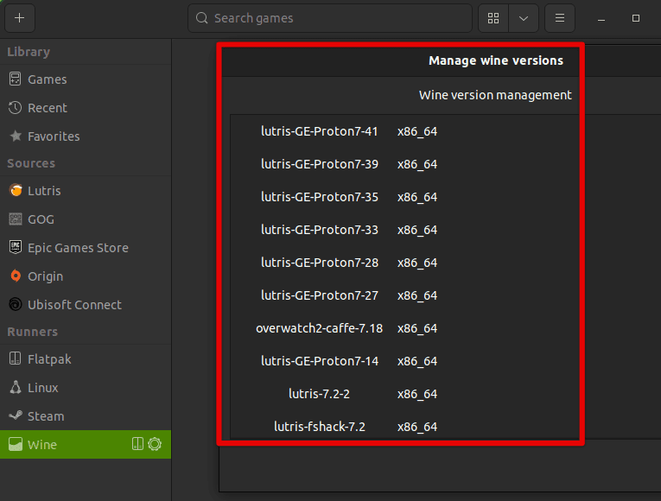661x501 pixels.
Task: Open the Favorites section
Action: coord(86,136)
